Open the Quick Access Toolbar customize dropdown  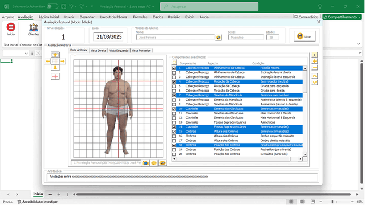pyautogui.click(x=92, y=6)
